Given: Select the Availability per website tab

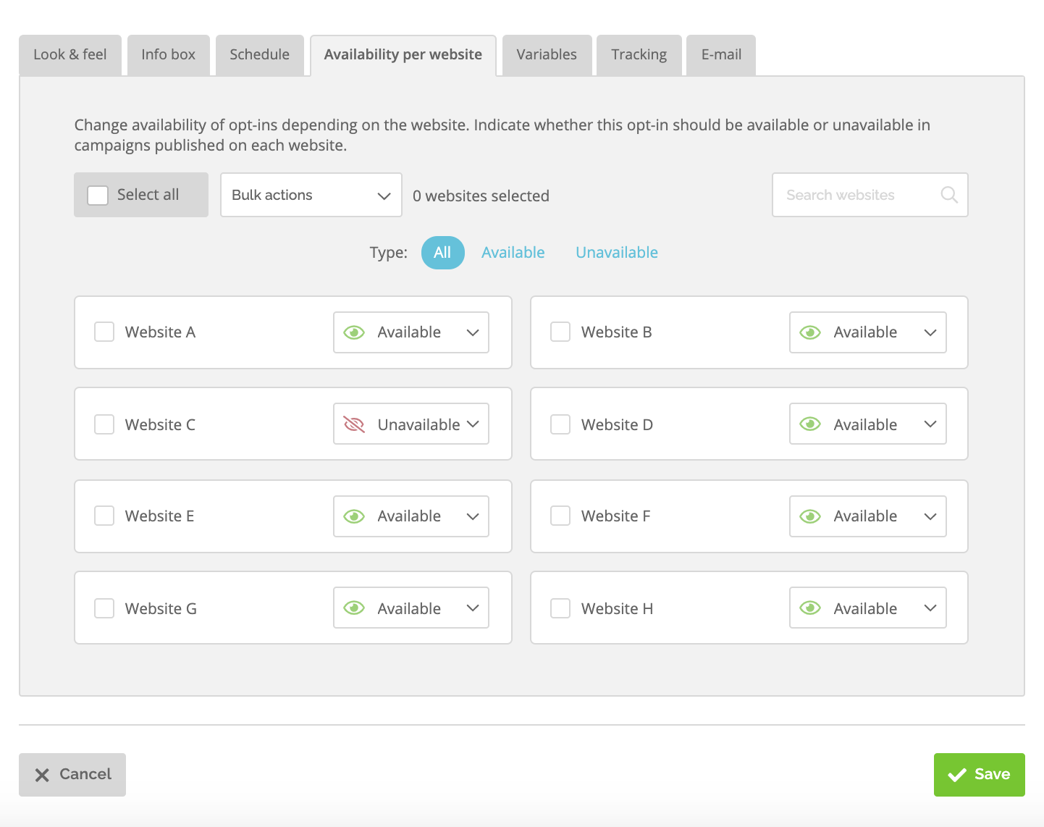Looking at the screenshot, I should (403, 55).
